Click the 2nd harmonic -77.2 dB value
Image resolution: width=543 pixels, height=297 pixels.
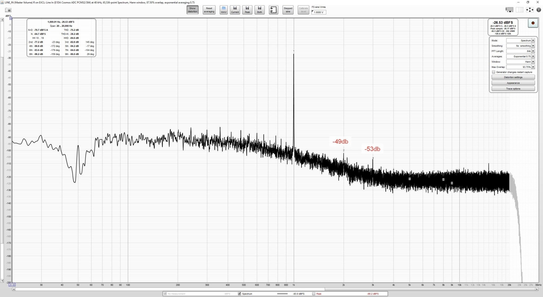[38, 42]
